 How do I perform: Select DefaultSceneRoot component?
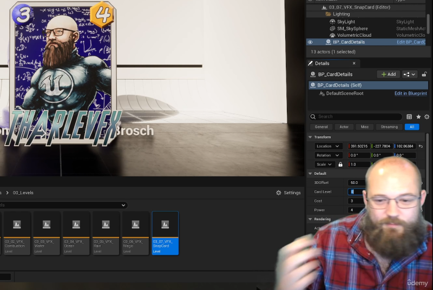[x=345, y=93]
